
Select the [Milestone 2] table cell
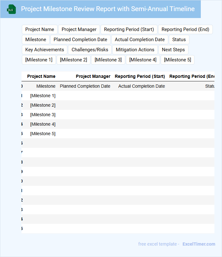43,105
